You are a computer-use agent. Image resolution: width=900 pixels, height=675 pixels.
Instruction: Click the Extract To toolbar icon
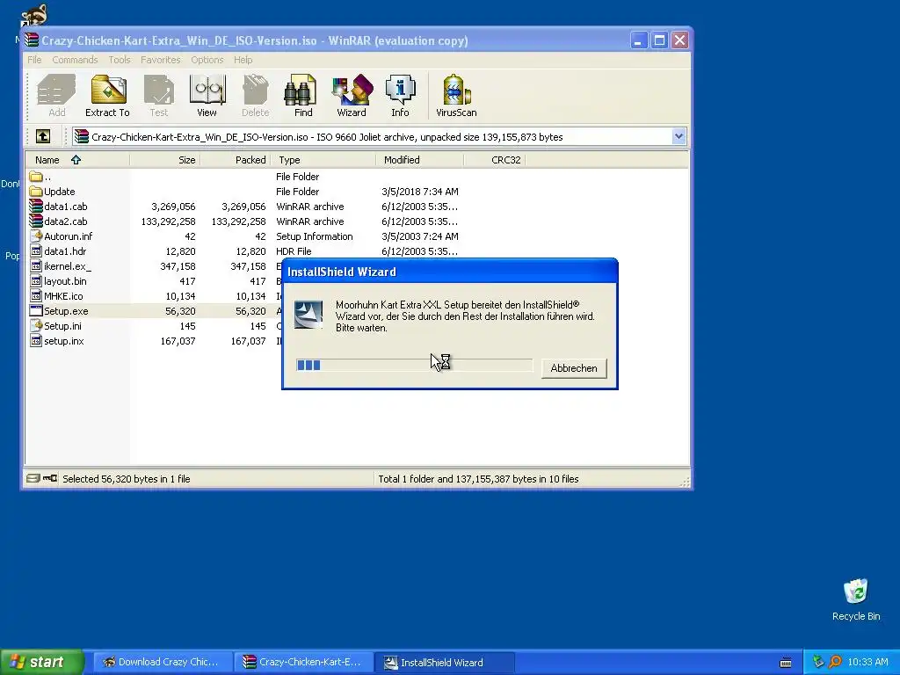click(107, 96)
